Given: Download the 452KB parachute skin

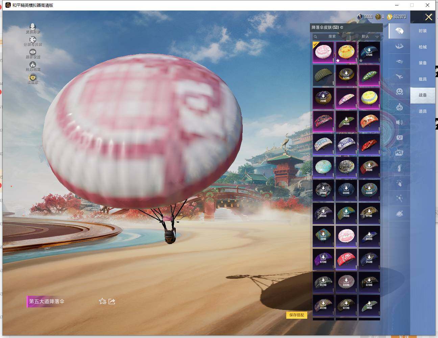Looking at the screenshot, I should (323, 306).
